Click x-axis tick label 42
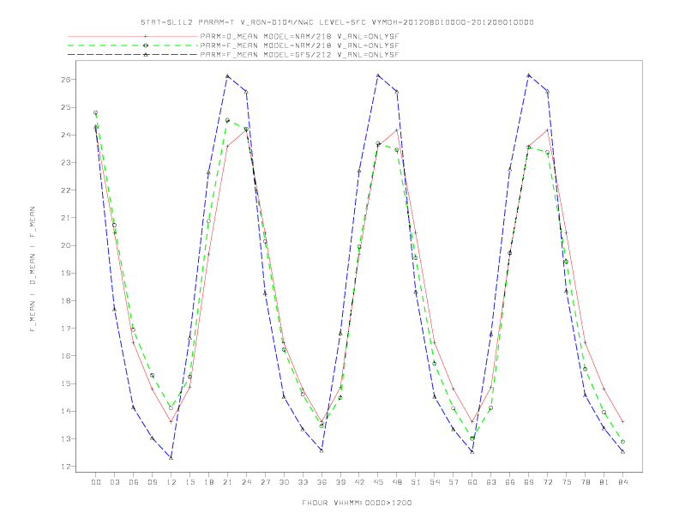Viewport: 679px width, 525px height. [x=359, y=482]
